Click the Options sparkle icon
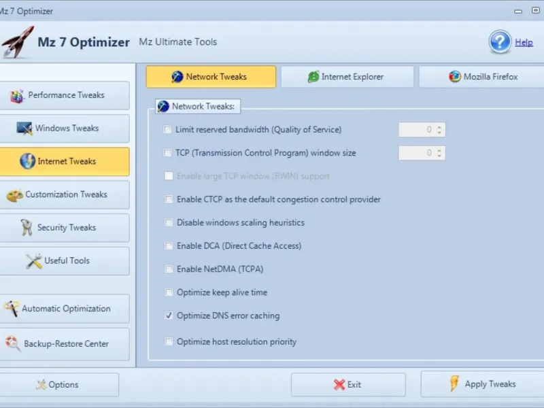 pos(41,384)
